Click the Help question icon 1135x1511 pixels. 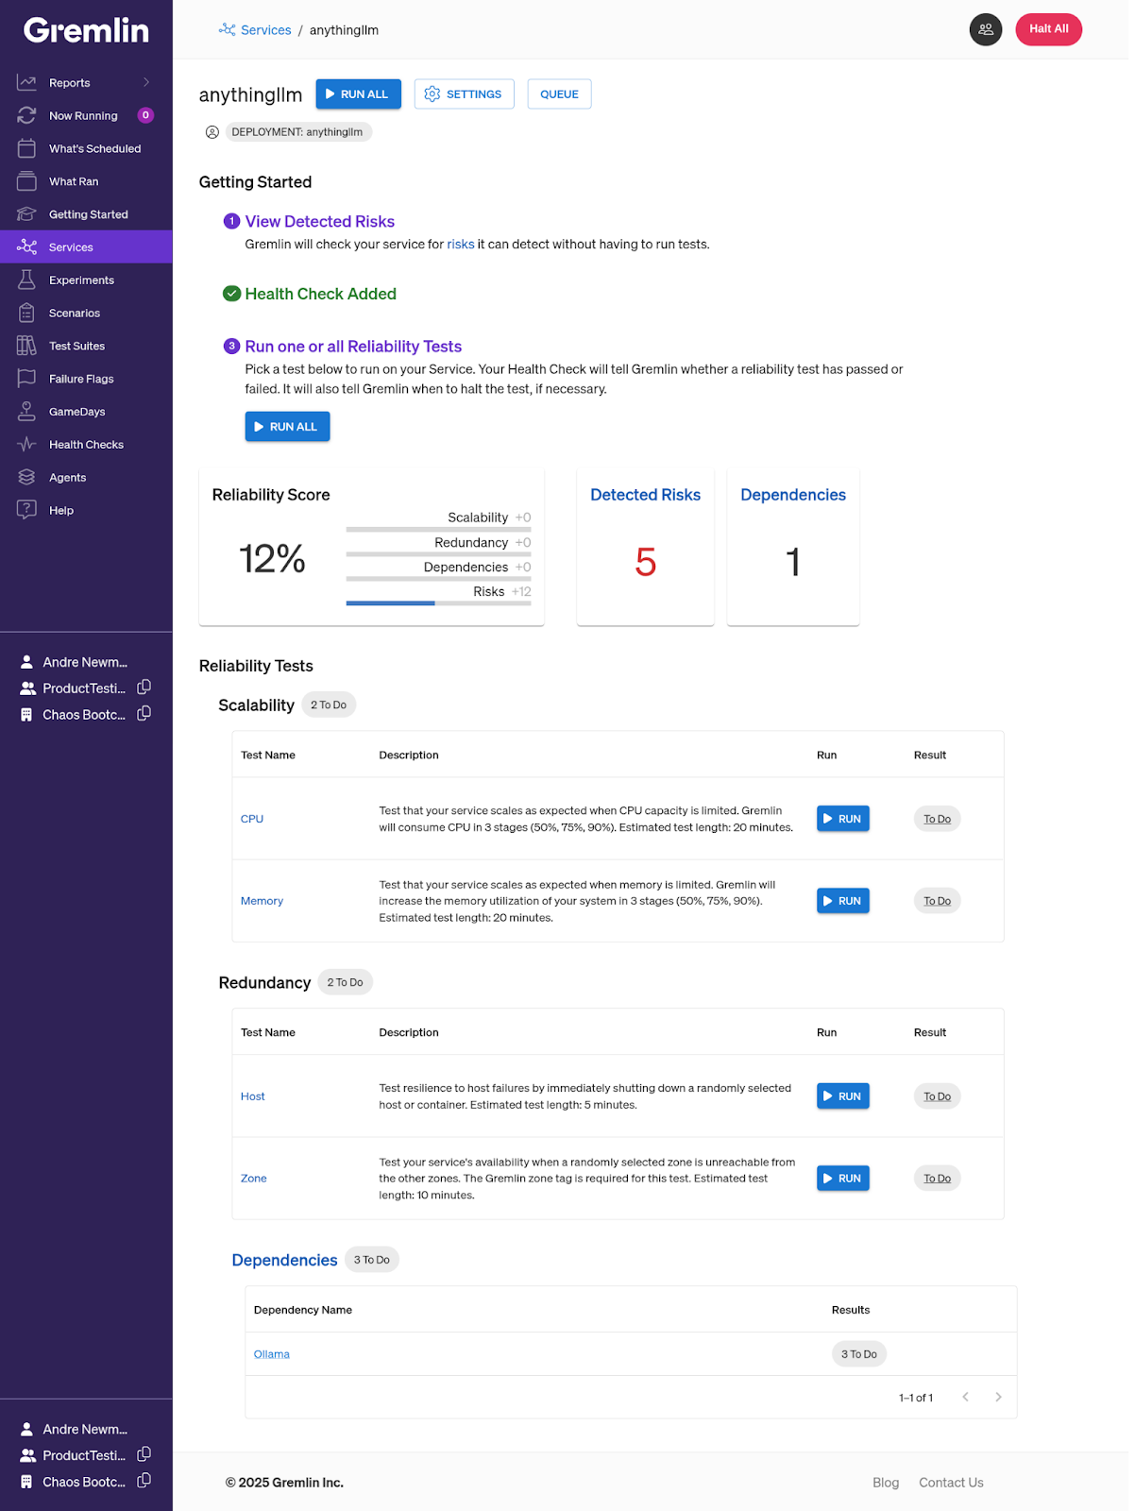26,510
